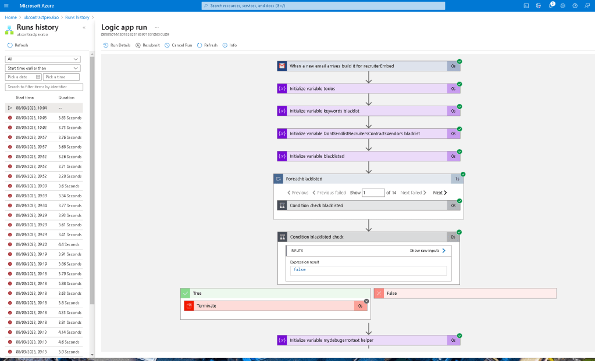595x361 pixels.
Task: Click the Gmail trigger icon on email step
Action: point(282,66)
